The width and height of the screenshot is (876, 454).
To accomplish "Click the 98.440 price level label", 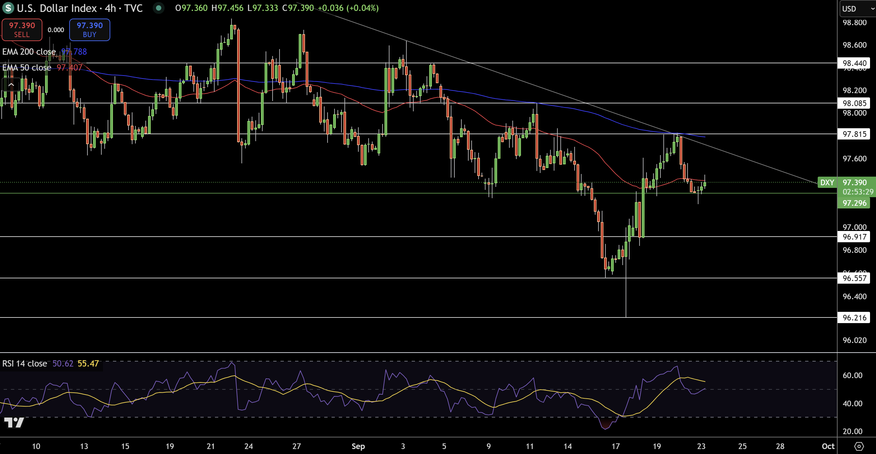I will (854, 63).
